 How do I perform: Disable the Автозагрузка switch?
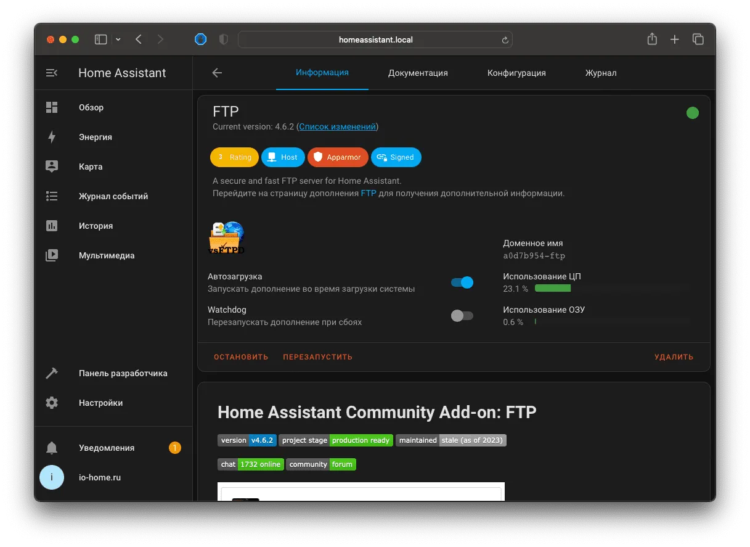[462, 282]
